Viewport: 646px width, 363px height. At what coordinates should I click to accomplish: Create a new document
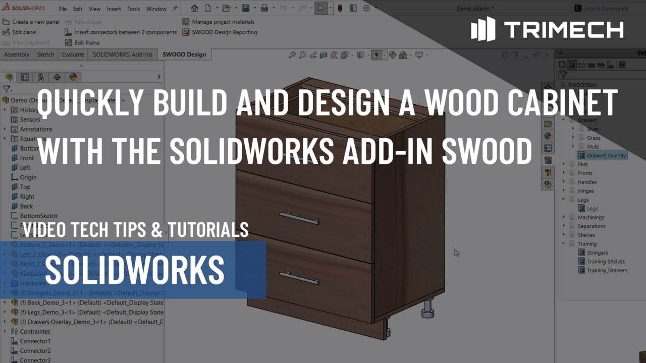click(207, 8)
